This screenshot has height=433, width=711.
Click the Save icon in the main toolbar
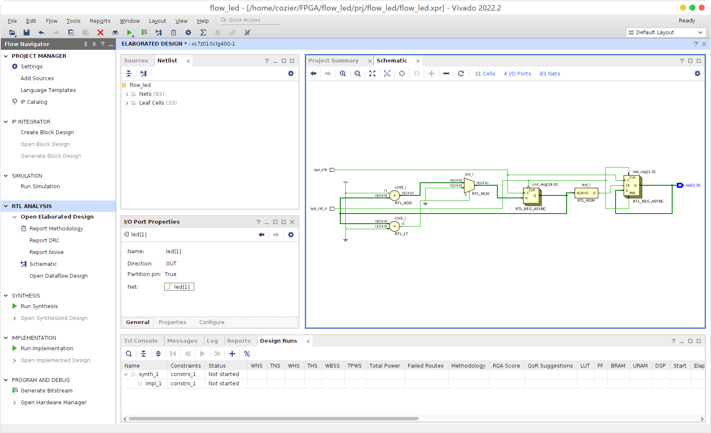(27, 32)
